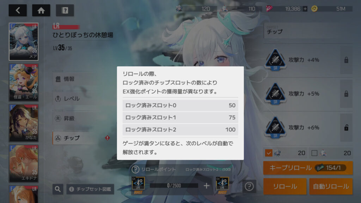Toggle lock on 攻撃力 +5% chip
The height and width of the screenshot is (203, 361).
click(346, 94)
